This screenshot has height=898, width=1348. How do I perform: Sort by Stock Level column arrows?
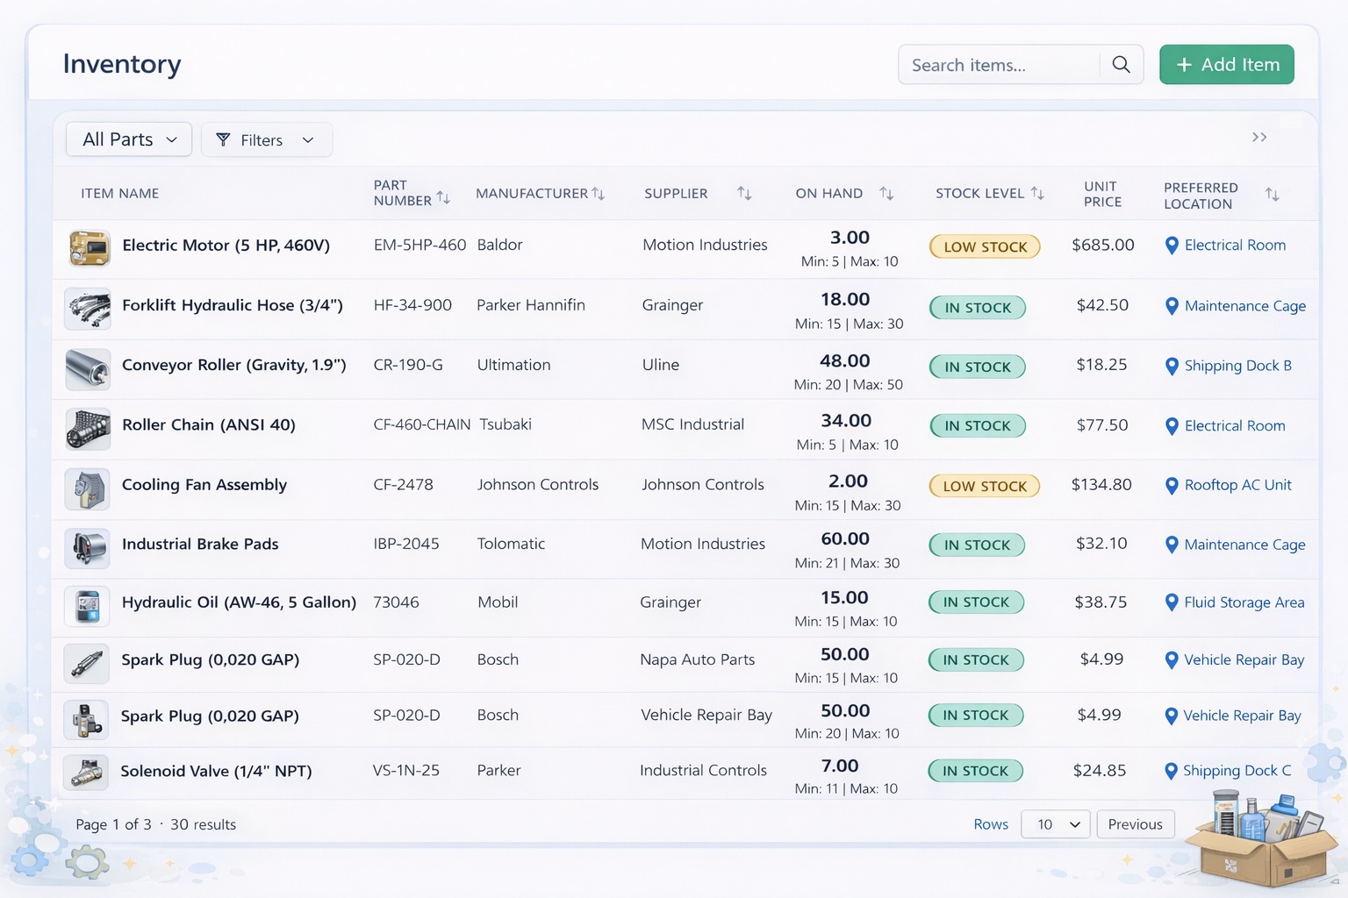tap(1037, 193)
